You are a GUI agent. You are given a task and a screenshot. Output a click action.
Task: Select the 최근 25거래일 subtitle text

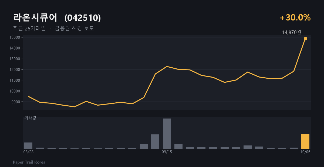click(29, 28)
